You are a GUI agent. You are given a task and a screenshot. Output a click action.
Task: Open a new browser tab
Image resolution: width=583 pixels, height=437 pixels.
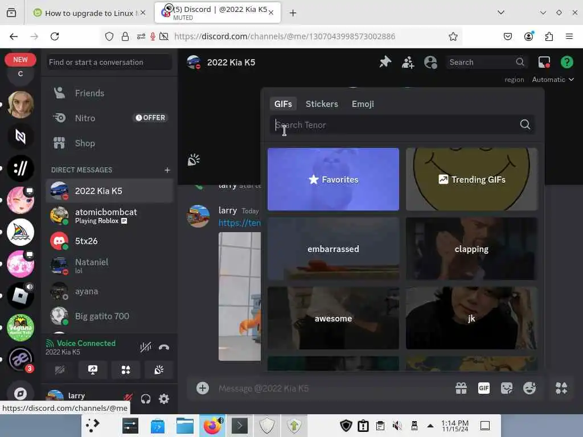click(x=293, y=13)
